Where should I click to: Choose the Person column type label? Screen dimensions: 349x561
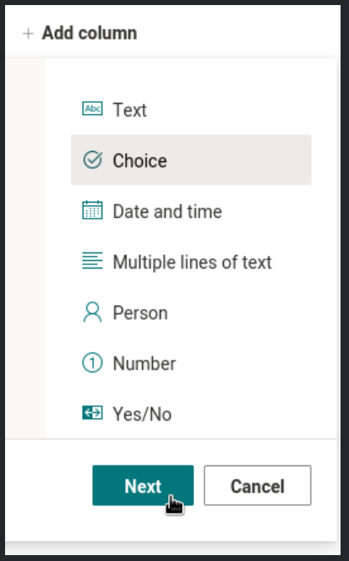[x=140, y=313]
